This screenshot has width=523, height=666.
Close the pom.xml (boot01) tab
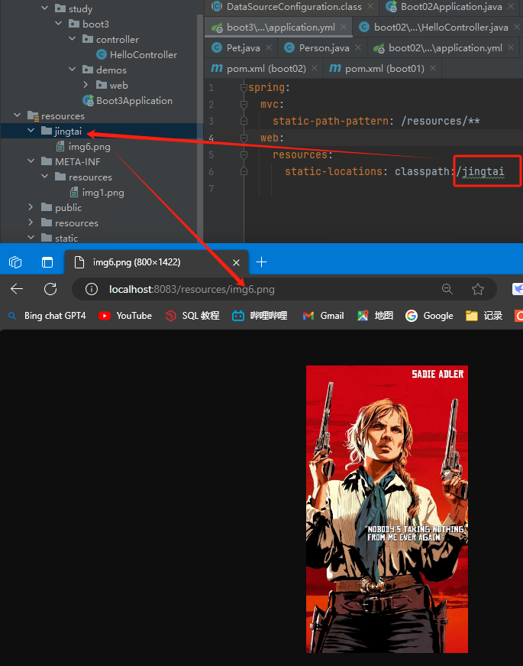pyautogui.click(x=433, y=68)
